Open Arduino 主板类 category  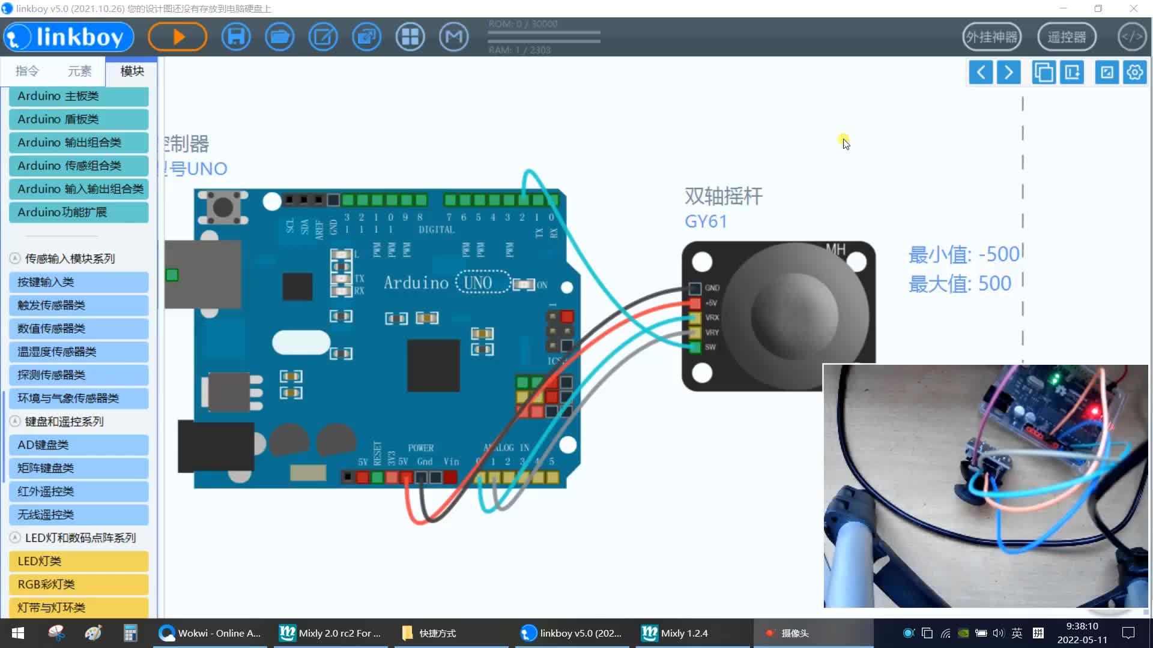pos(79,96)
